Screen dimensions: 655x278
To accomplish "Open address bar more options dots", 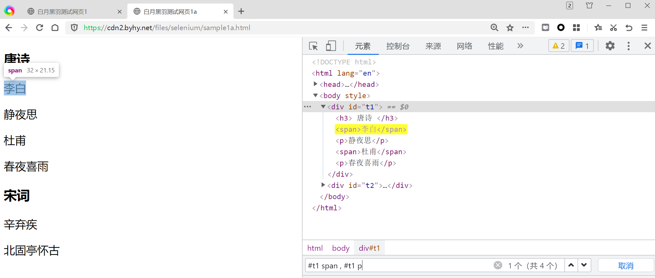I will (x=525, y=28).
